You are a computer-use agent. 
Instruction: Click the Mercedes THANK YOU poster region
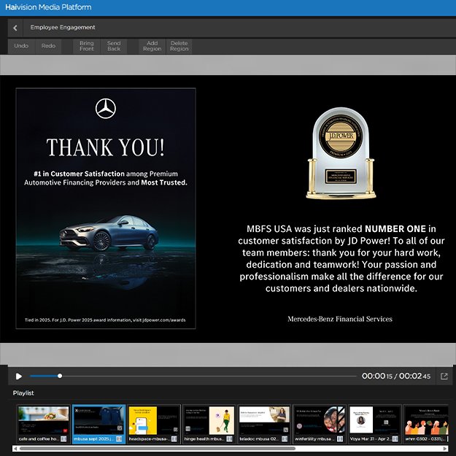point(106,208)
